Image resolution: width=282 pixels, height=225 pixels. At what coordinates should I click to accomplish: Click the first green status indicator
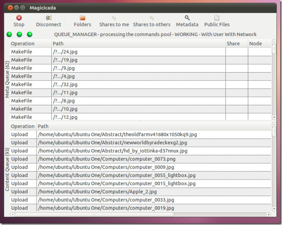(9, 34)
